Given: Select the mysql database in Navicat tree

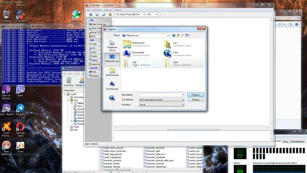Looking at the screenshot, I should click(76, 127).
